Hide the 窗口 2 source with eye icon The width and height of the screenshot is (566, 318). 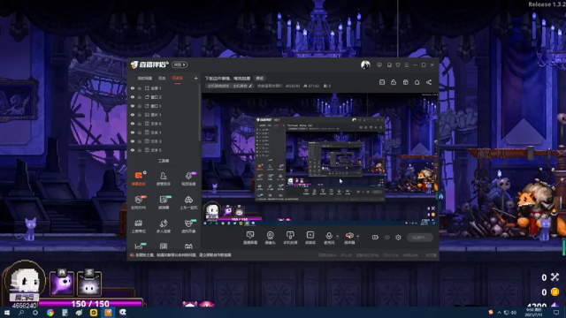(x=133, y=97)
